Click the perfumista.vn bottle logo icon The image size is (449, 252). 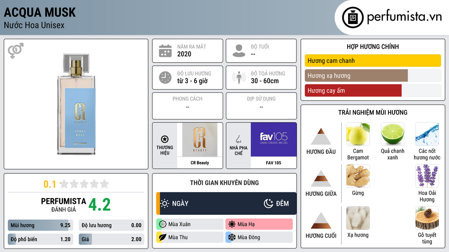pos(353,17)
